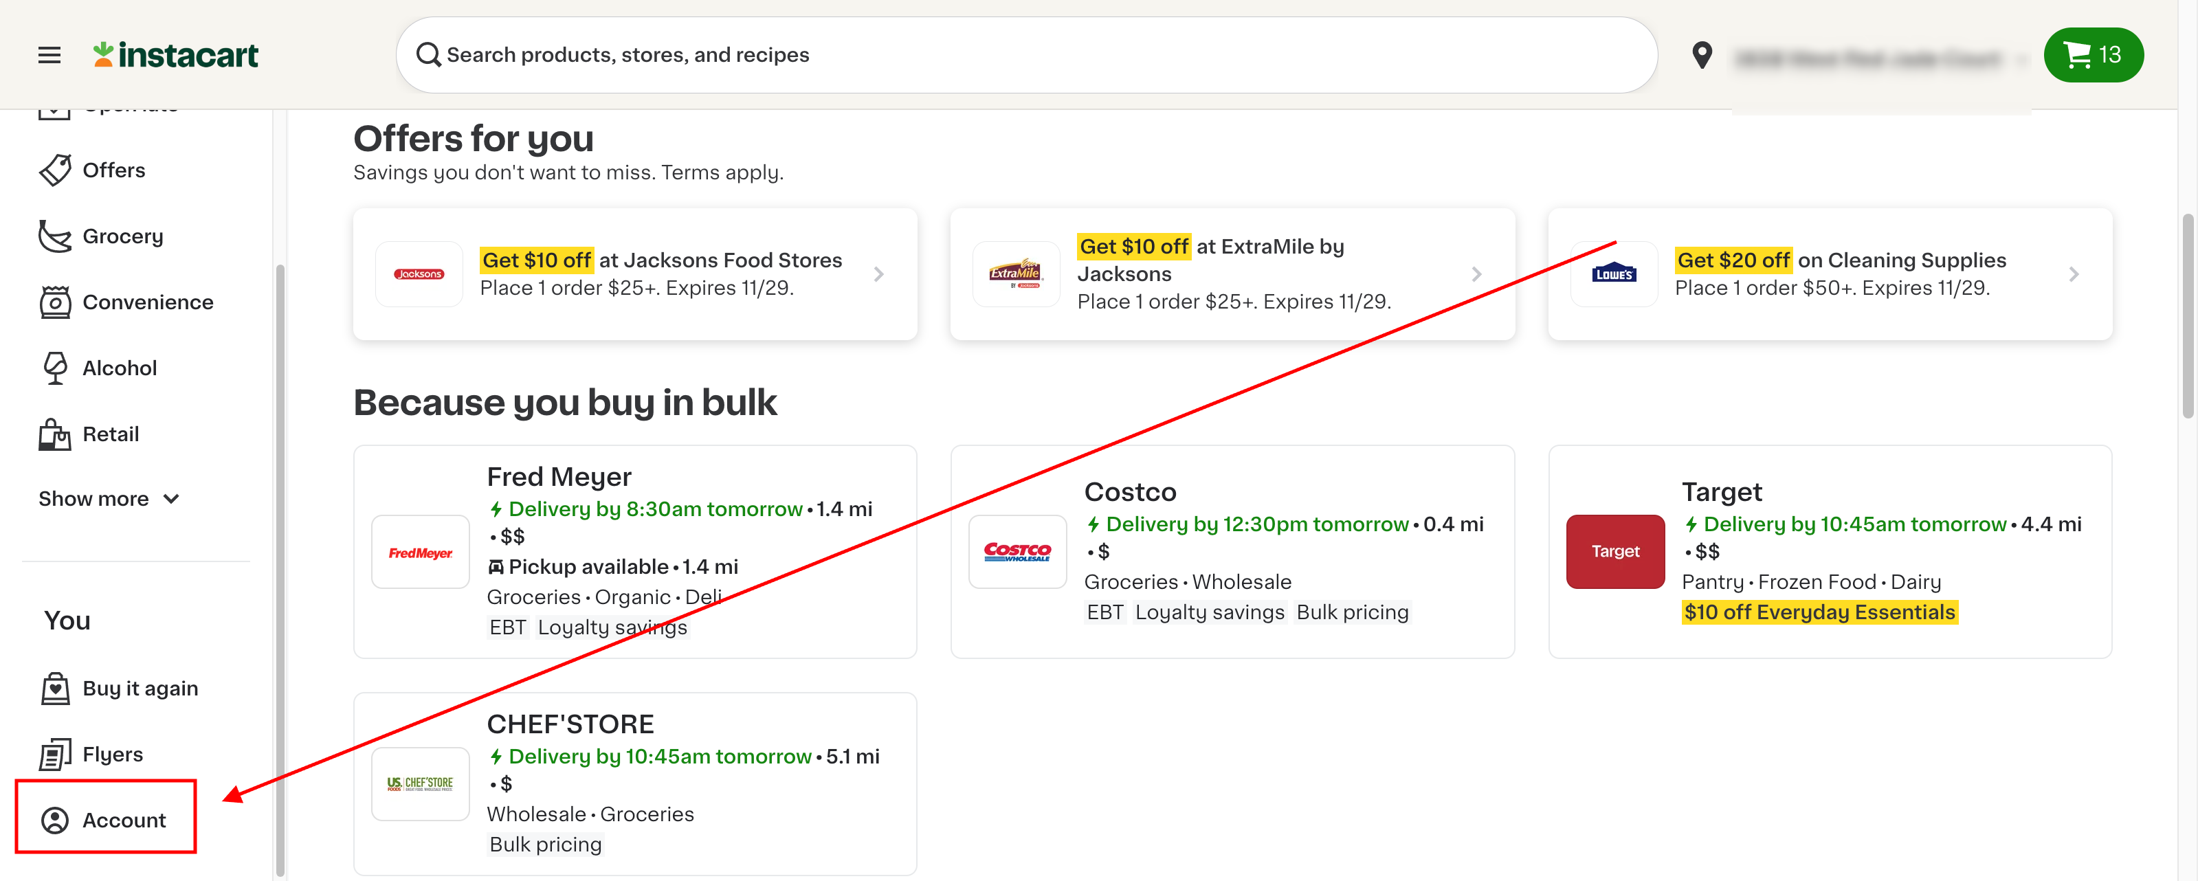Viewport: 2198px width, 881px height.
Task: Click the Offers for you heading
Action: coord(474,139)
